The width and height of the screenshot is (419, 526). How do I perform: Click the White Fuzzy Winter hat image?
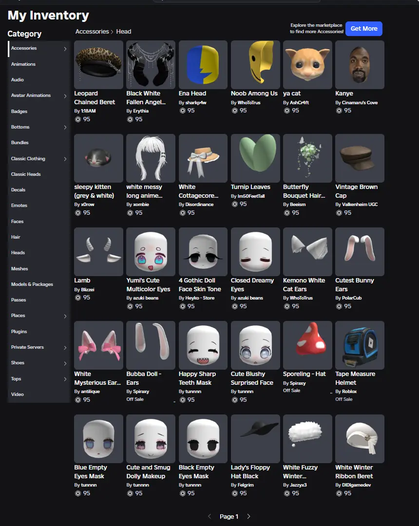[x=307, y=439]
